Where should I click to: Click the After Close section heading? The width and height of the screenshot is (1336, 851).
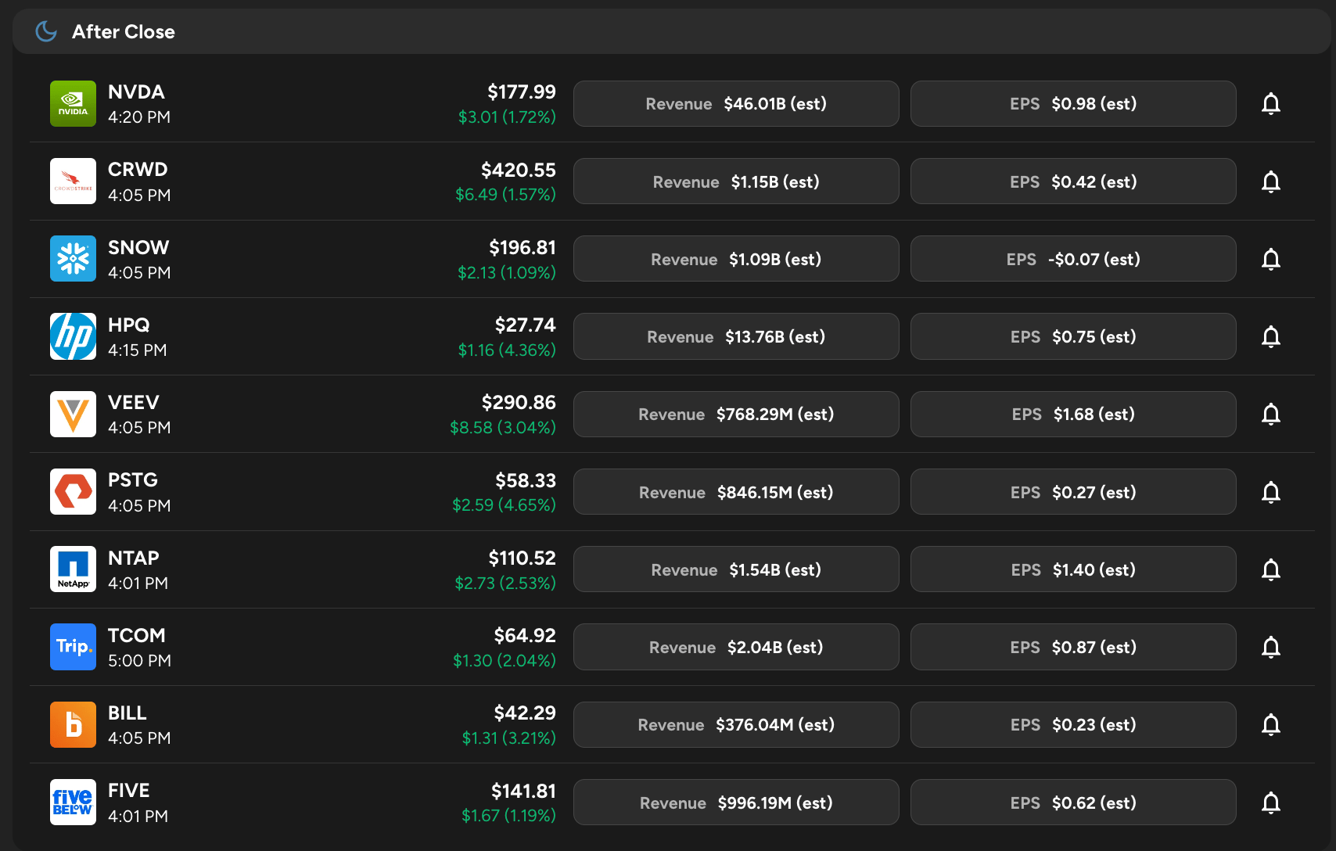(x=124, y=31)
